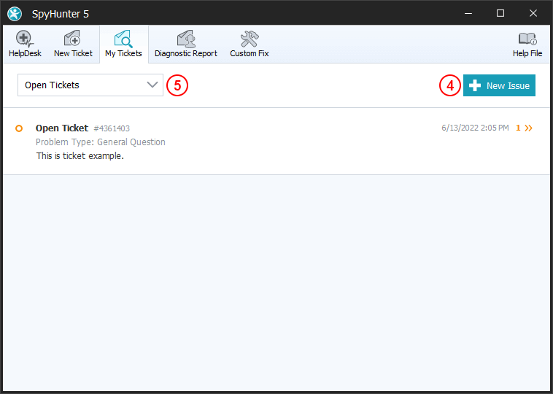Click the message 'This is ticket example.'
The image size is (553, 394).
(80, 155)
